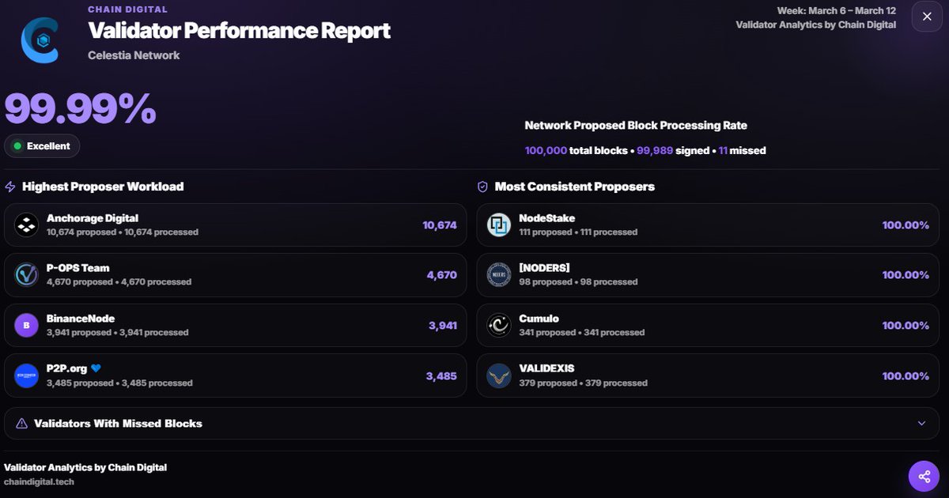Viewport: 949px width, 498px height.
Task: Click the P-OPS Team validator logo
Action: (x=27, y=275)
